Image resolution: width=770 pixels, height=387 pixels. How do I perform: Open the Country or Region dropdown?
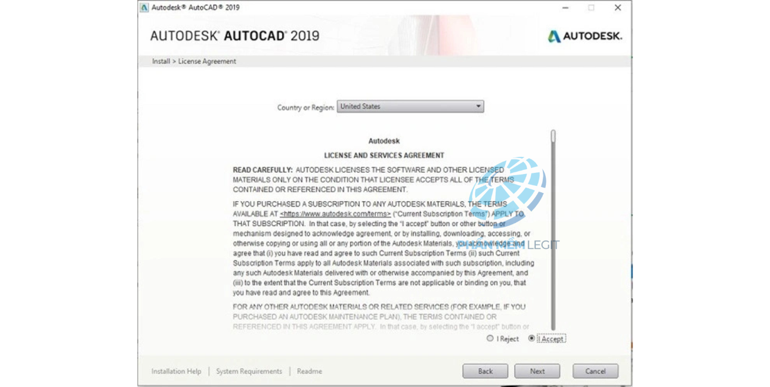(410, 107)
